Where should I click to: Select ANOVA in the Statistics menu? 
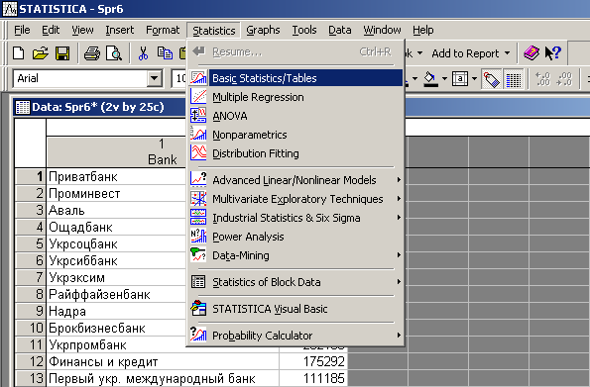coord(295,116)
